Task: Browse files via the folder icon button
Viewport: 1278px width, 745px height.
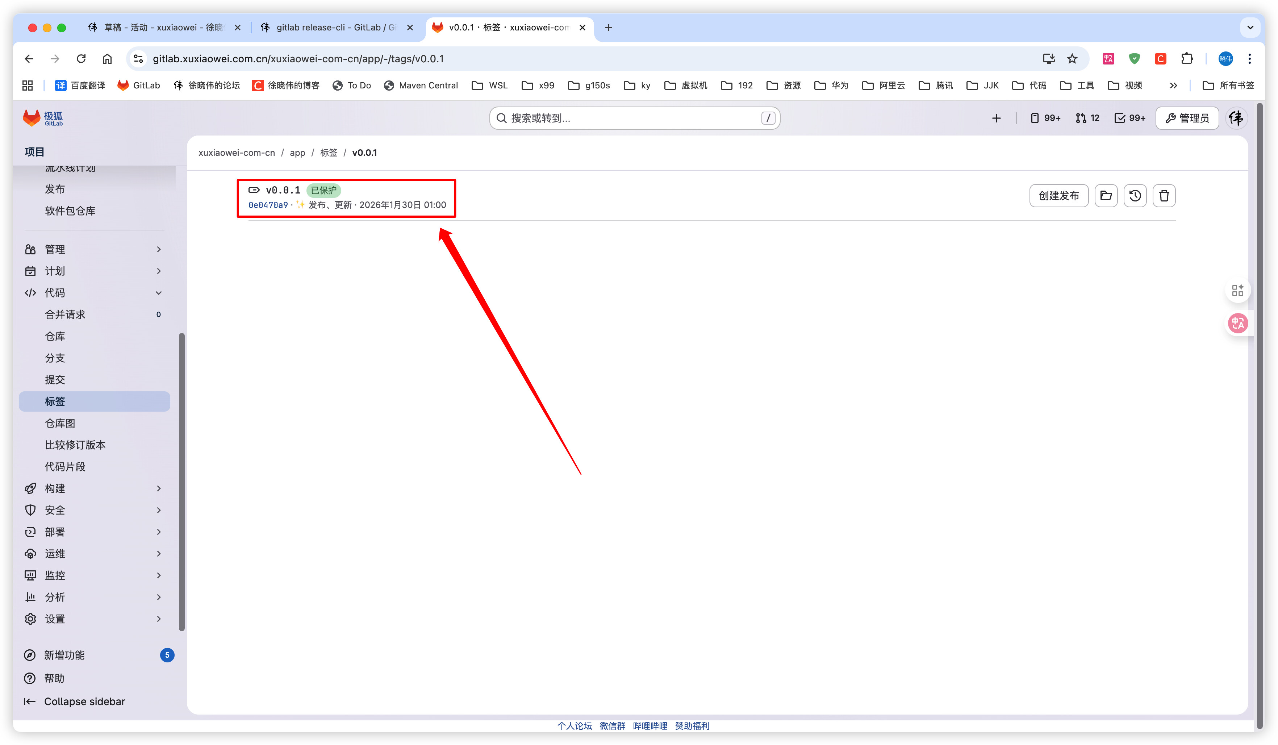Action: point(1106,196)
